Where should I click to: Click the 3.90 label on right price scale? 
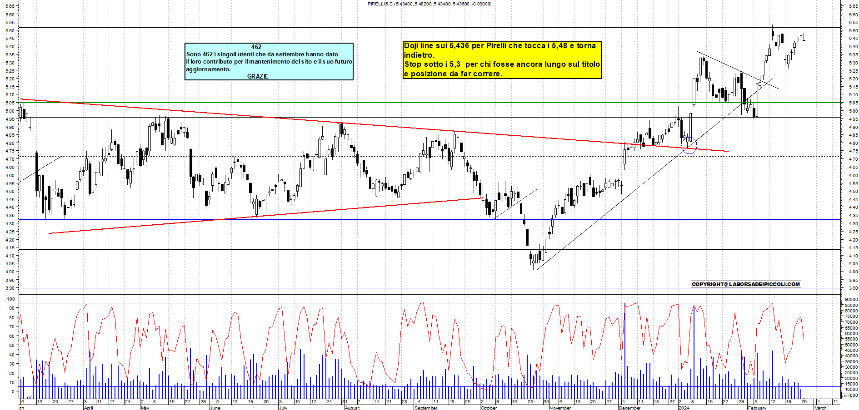853,288
